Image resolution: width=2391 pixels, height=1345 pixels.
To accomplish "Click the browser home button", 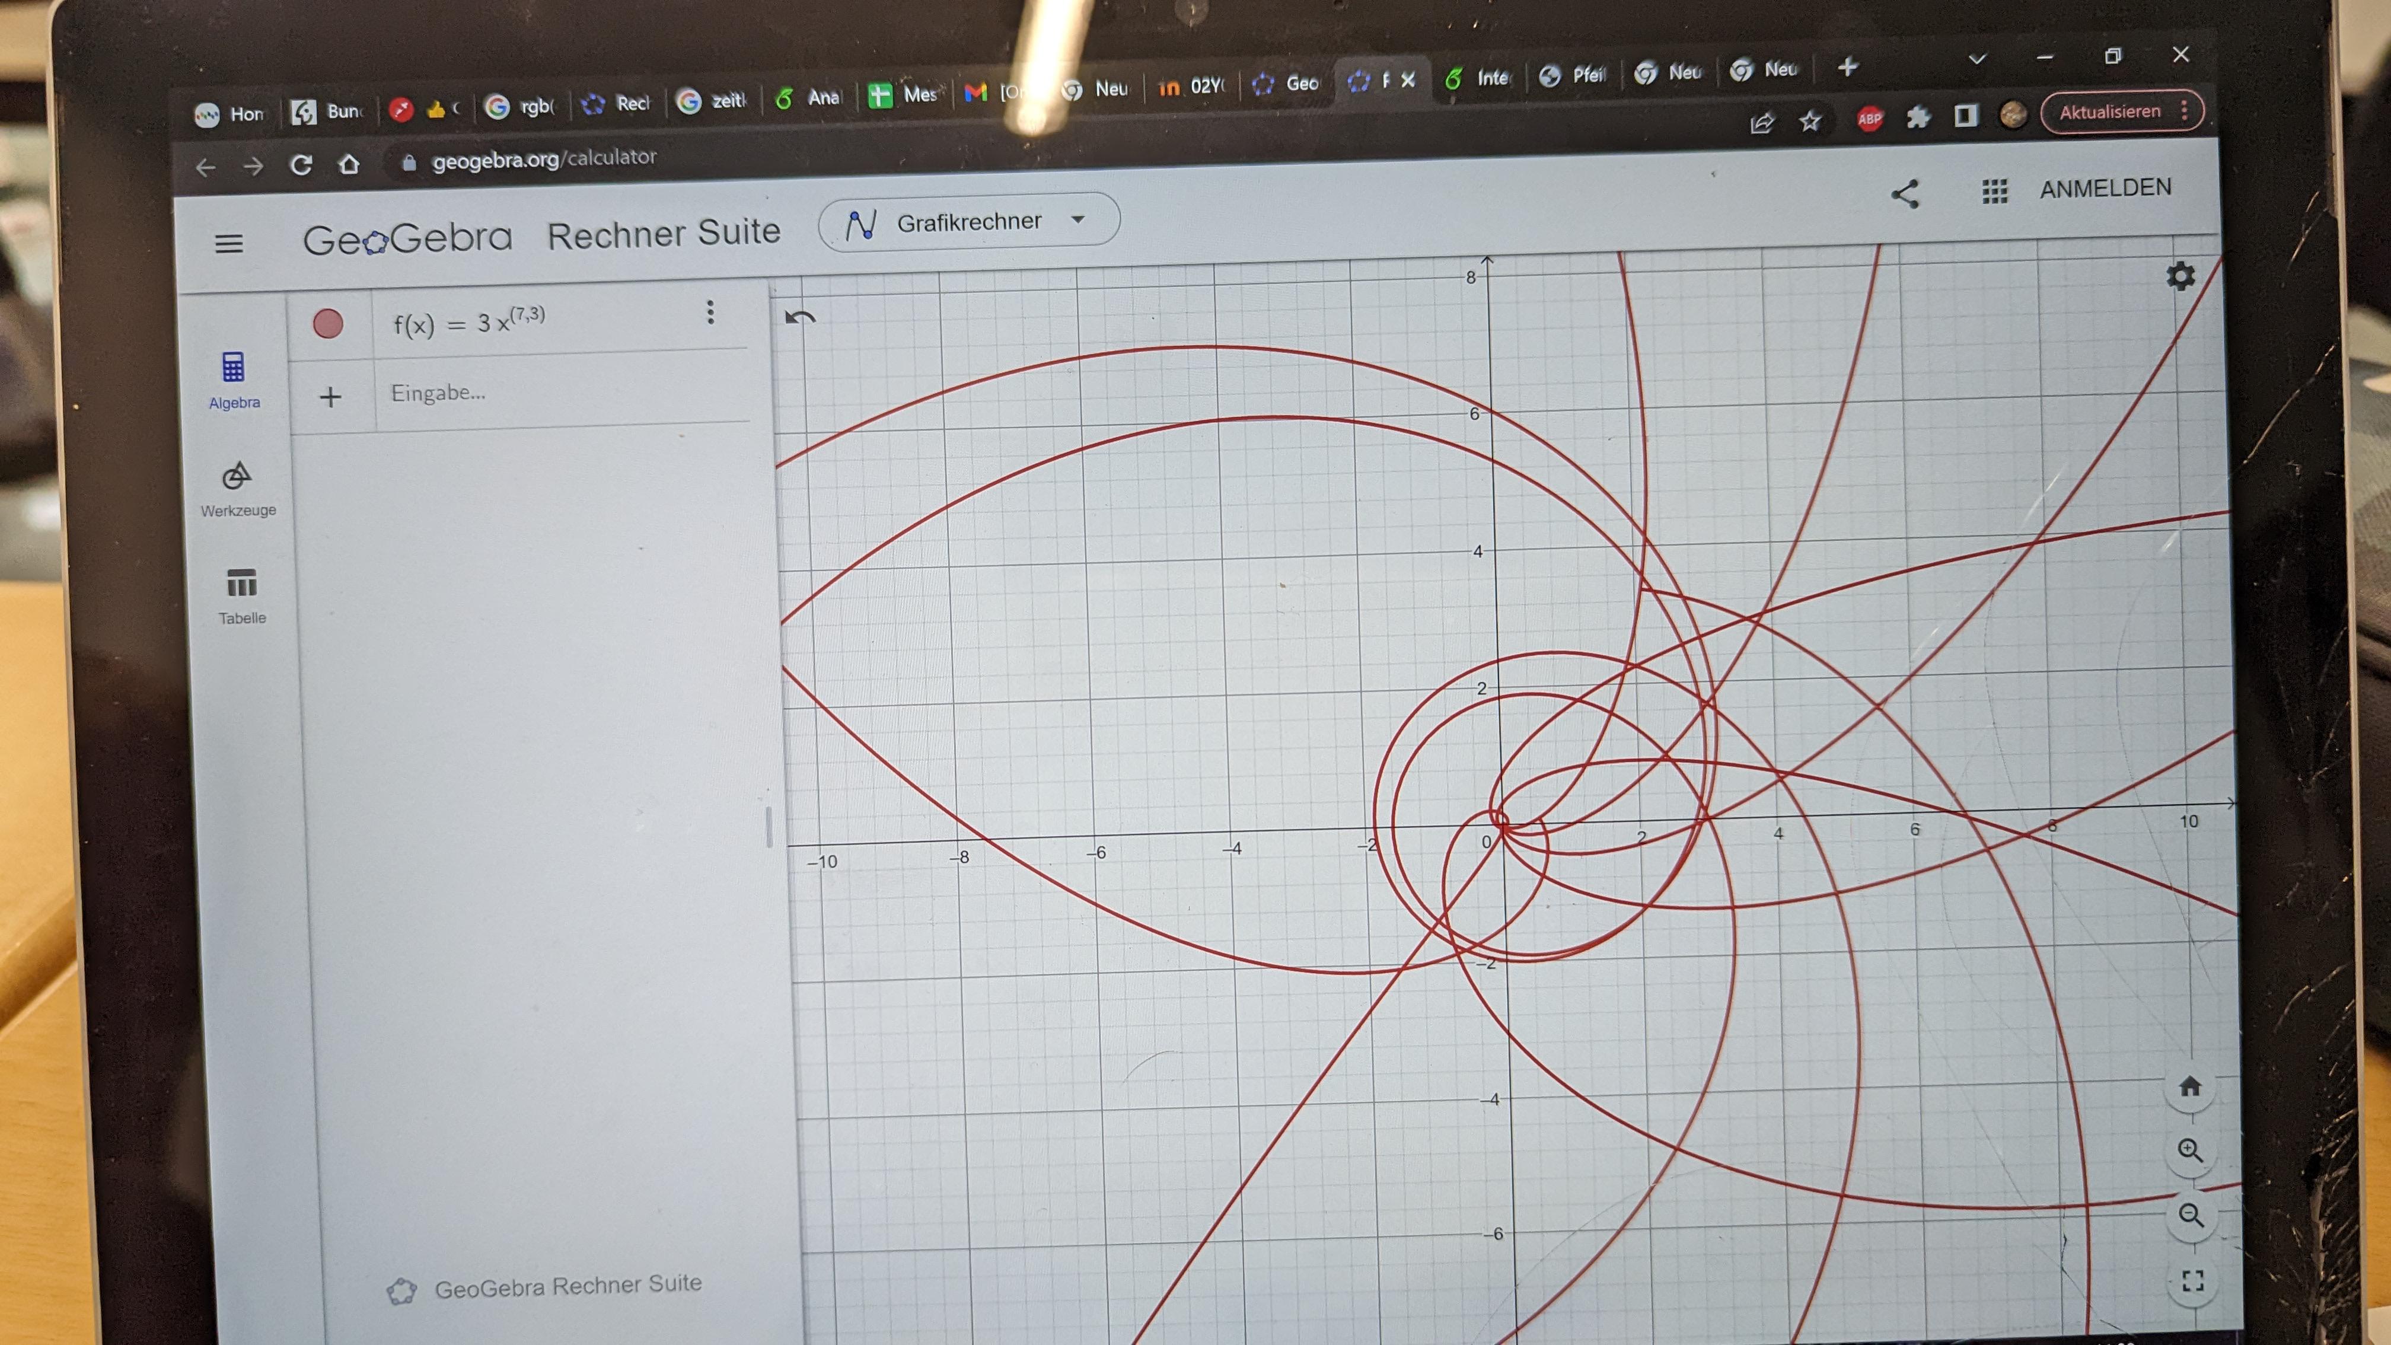I will click(349, 164).
